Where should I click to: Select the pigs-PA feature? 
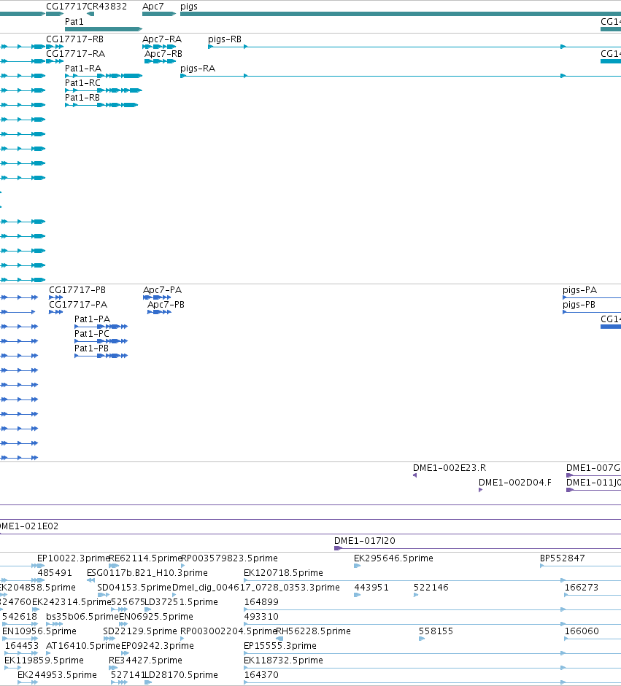click(579, 290)
